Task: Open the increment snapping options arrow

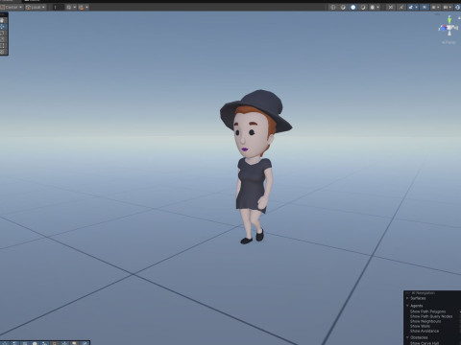Action: (x=86, y=7)
